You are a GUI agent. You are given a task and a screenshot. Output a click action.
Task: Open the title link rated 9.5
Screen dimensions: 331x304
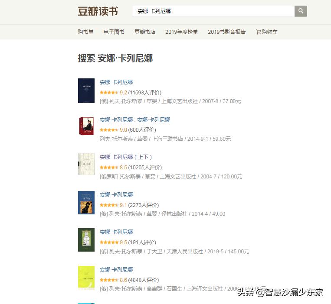[116, 232]
